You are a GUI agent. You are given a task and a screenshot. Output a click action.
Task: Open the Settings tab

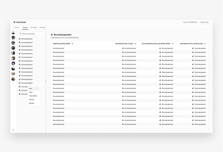42,27
